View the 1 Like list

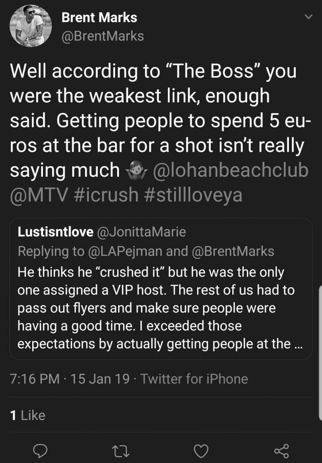[x=28, y=415]
